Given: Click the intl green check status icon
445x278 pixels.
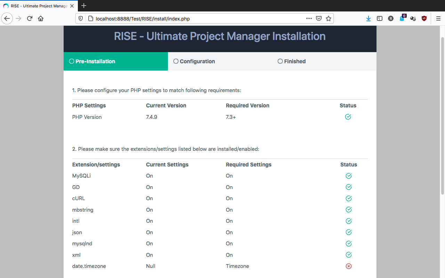Looking at the screenshot, I should pyautogui.click(x=349, y=221).
